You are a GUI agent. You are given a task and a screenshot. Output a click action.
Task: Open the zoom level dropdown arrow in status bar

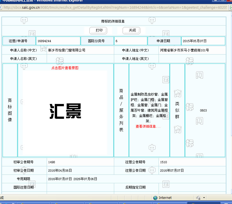(x=204, y=198)
